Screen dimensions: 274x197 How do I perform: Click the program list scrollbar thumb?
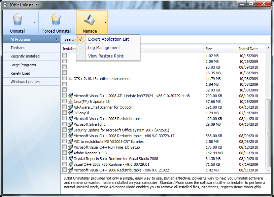point(268,133)
